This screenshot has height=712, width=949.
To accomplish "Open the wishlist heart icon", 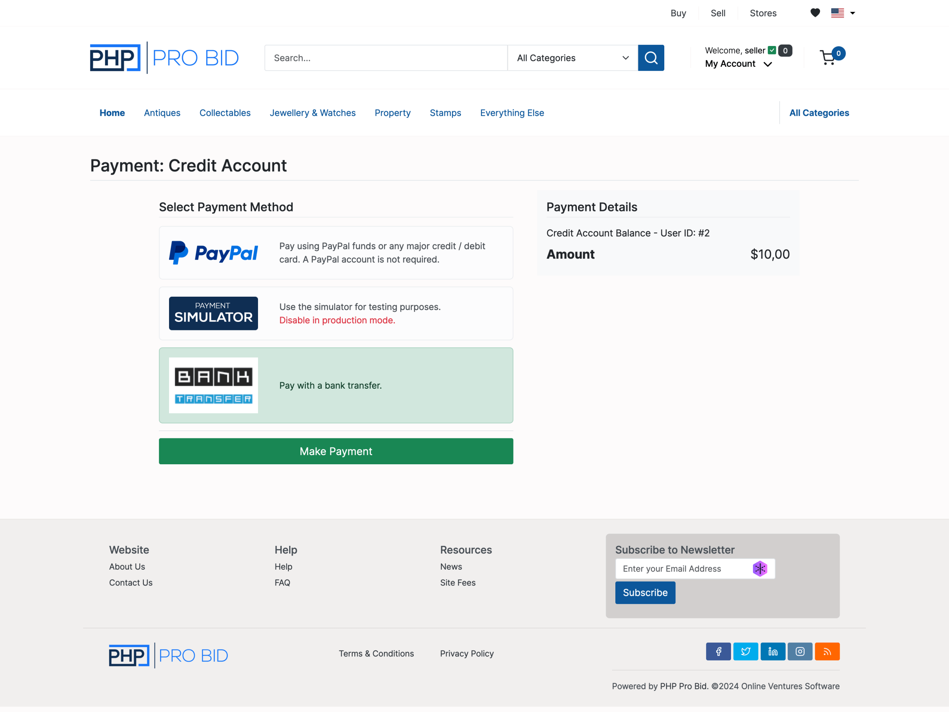I will click(815, 13).
